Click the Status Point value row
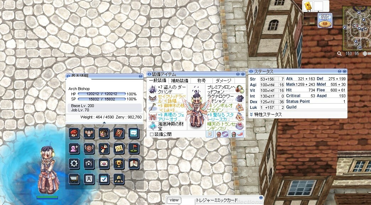Image resolution: width=371 pixels, height=205 pixels. point(316,101)
